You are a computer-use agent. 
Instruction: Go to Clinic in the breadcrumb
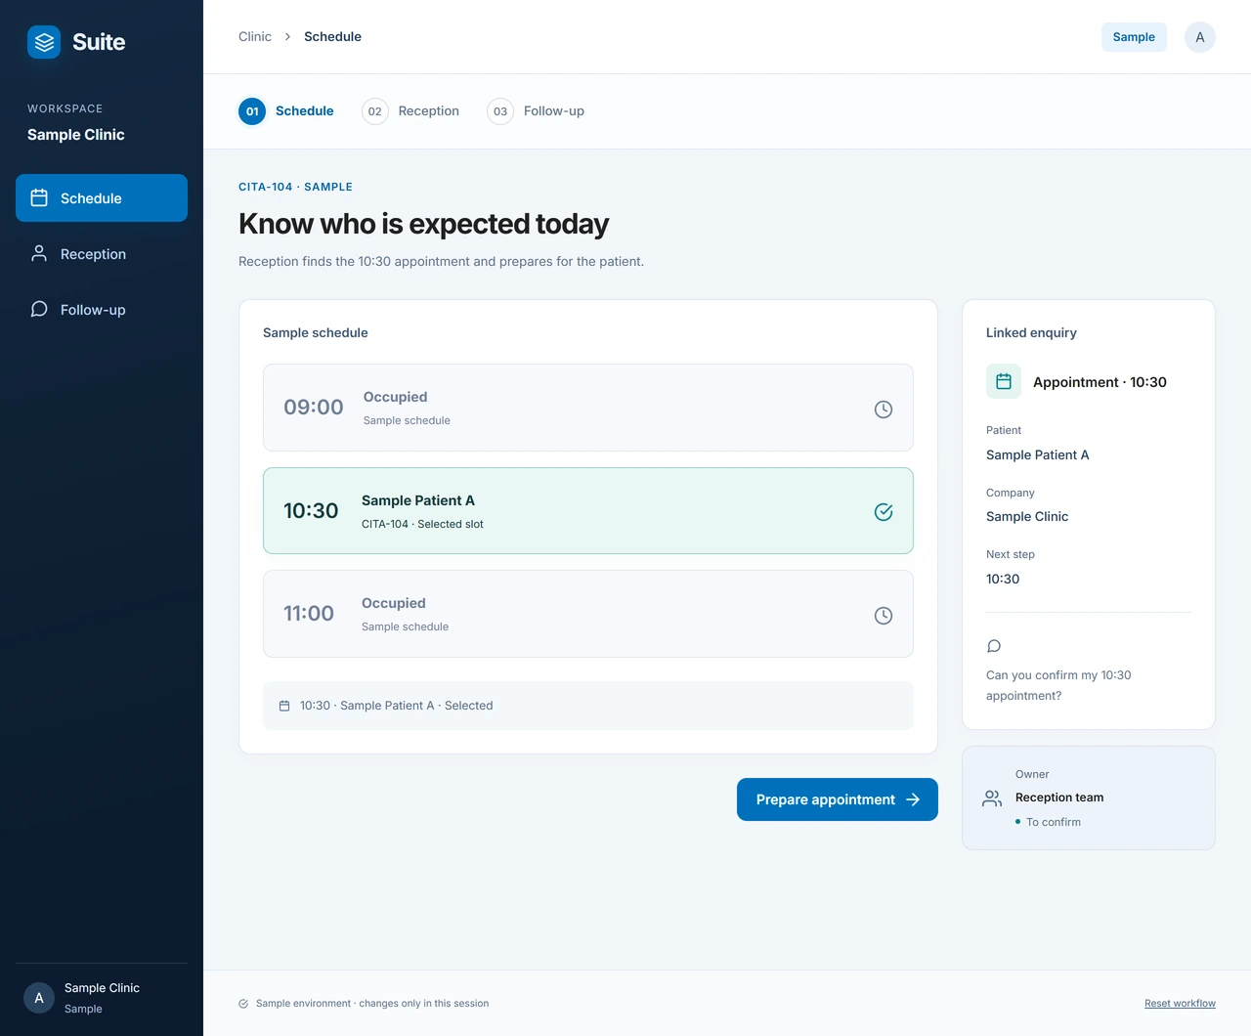coord(255,37)
